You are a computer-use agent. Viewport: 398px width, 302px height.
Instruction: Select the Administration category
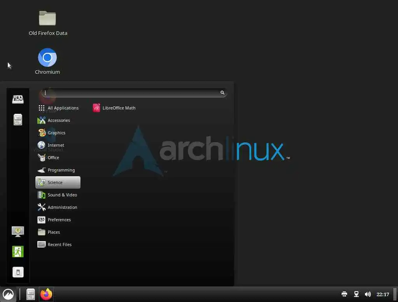click(58, 207)
